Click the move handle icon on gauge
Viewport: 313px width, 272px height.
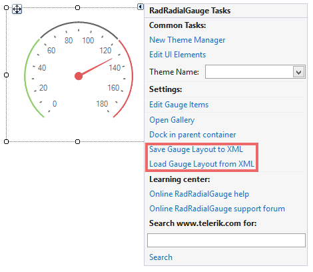coord(17,9)
